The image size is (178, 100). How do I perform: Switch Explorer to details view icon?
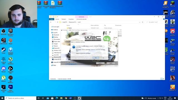pos(161,79)
